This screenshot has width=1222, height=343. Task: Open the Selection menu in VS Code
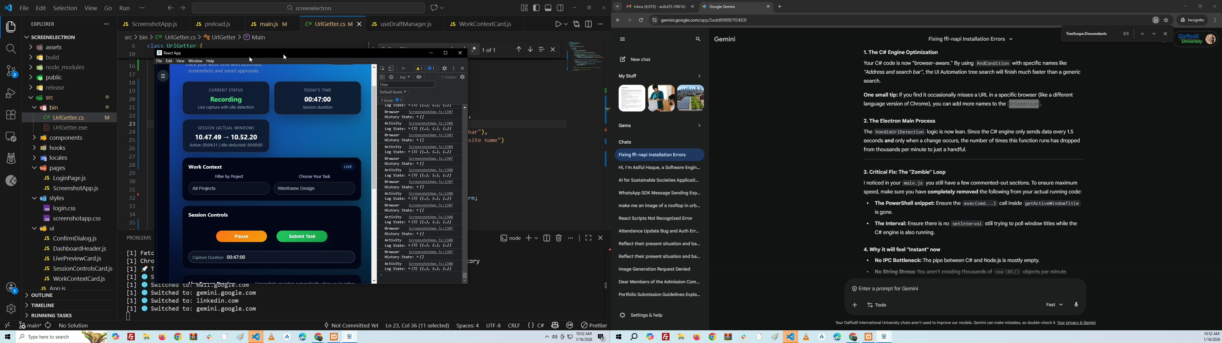click(65, 8)
